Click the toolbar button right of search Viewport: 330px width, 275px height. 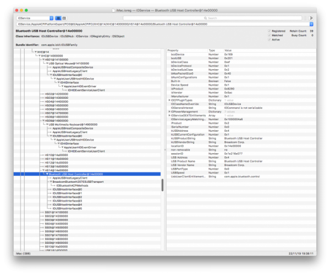click(x=311, y=18)
